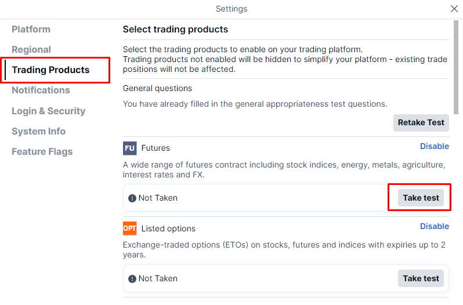The image size is (463, 305).
Task: Go to Regional settings
Action: (x=31, y=50)
